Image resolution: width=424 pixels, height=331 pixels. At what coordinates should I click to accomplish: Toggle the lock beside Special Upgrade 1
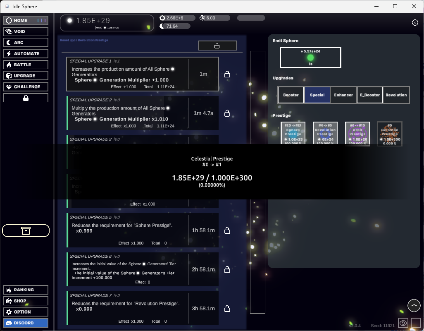[x=227, y=74]
